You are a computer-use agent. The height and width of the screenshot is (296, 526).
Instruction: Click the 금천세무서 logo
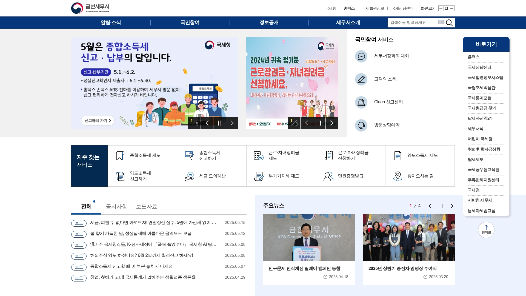pyautogui.click(x=90, y=8)
